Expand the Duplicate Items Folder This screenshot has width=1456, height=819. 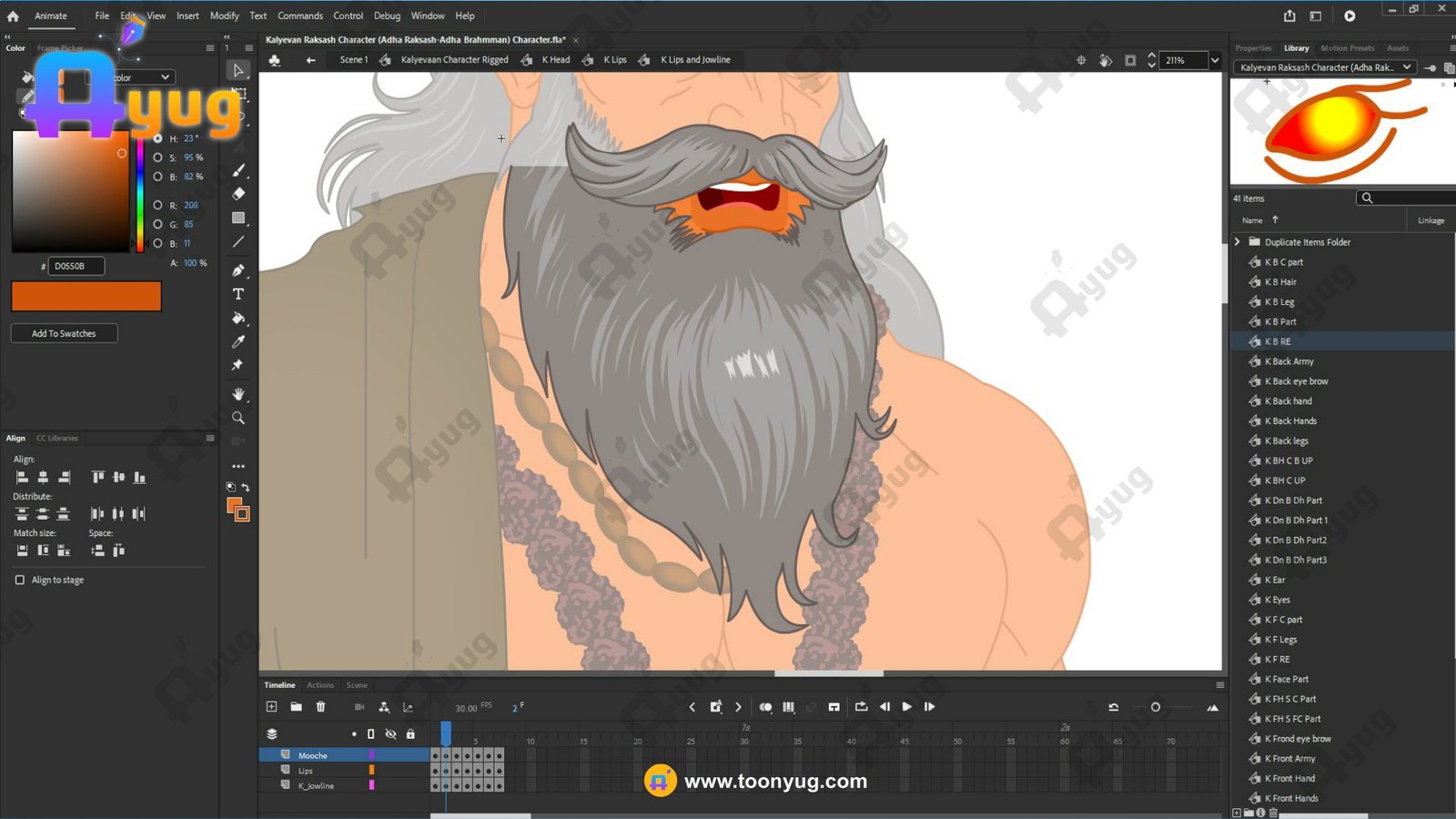[x=1238, y=242]
